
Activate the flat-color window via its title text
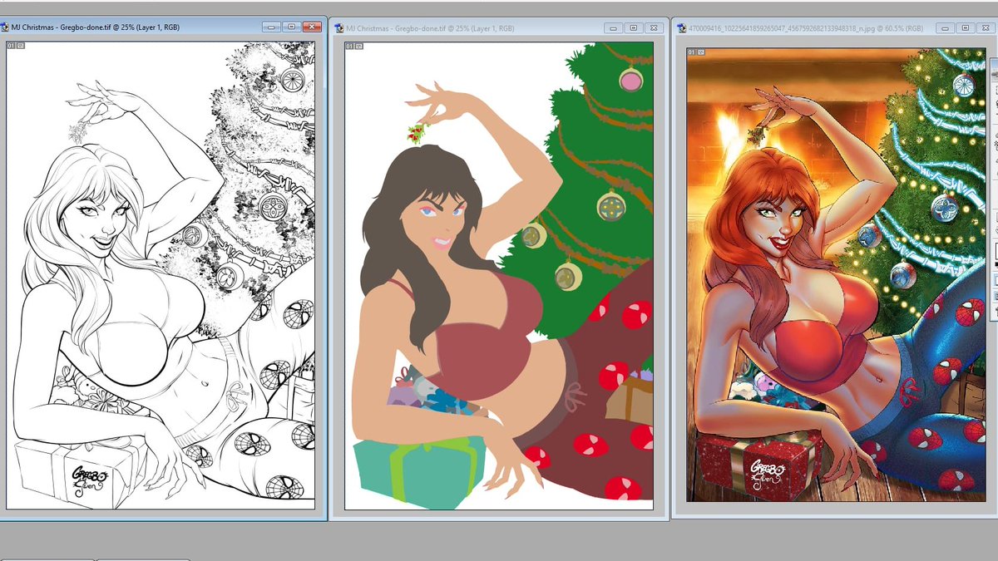click(430, 28)
